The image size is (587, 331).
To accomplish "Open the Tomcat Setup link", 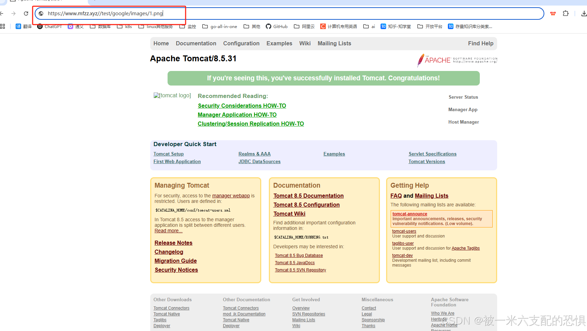I will [169, 154].
